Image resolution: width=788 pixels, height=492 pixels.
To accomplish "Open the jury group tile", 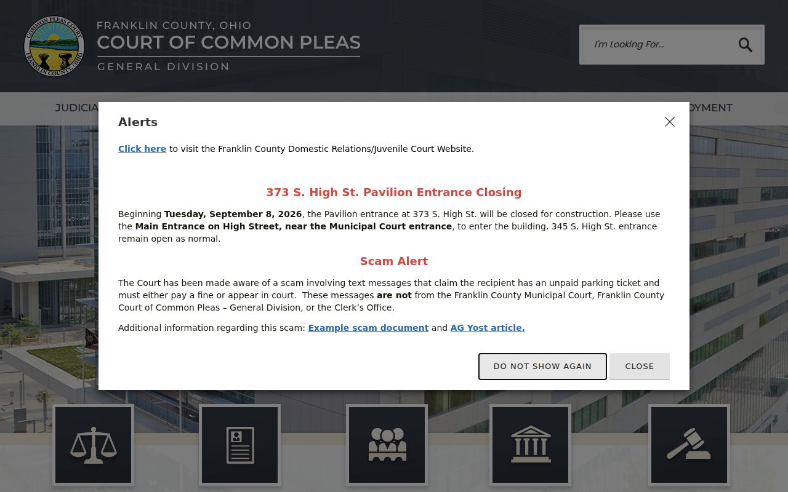I will (387, 445).
